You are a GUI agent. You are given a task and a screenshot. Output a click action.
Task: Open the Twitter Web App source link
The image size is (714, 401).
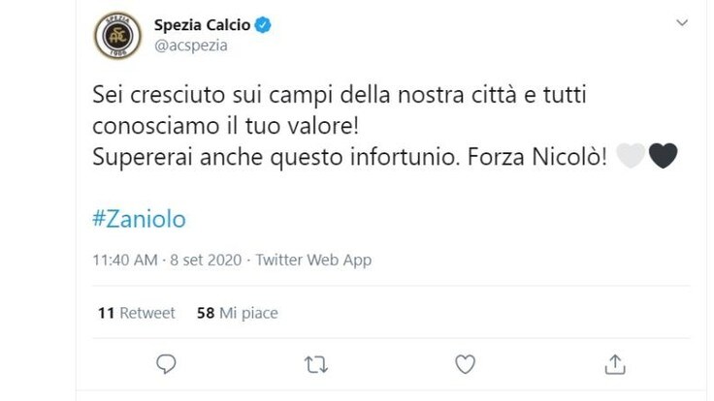click(313, 260)
